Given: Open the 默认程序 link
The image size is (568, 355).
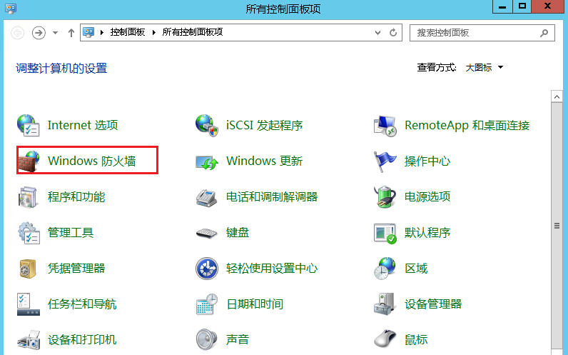Looking at the screenshot, I should click(x=427, y=232).
